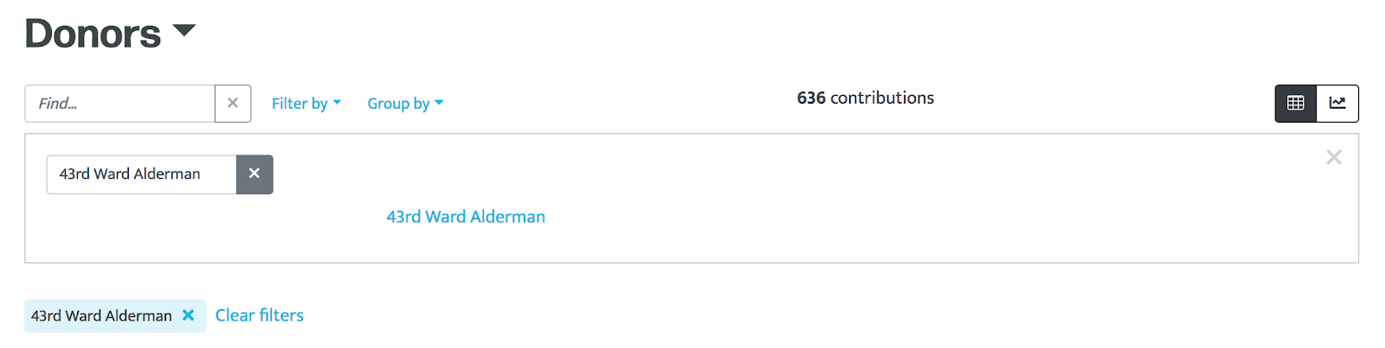Switch to the table grid view
Viewport: 1385px width, 348px height.
(x=1296, y=104)
